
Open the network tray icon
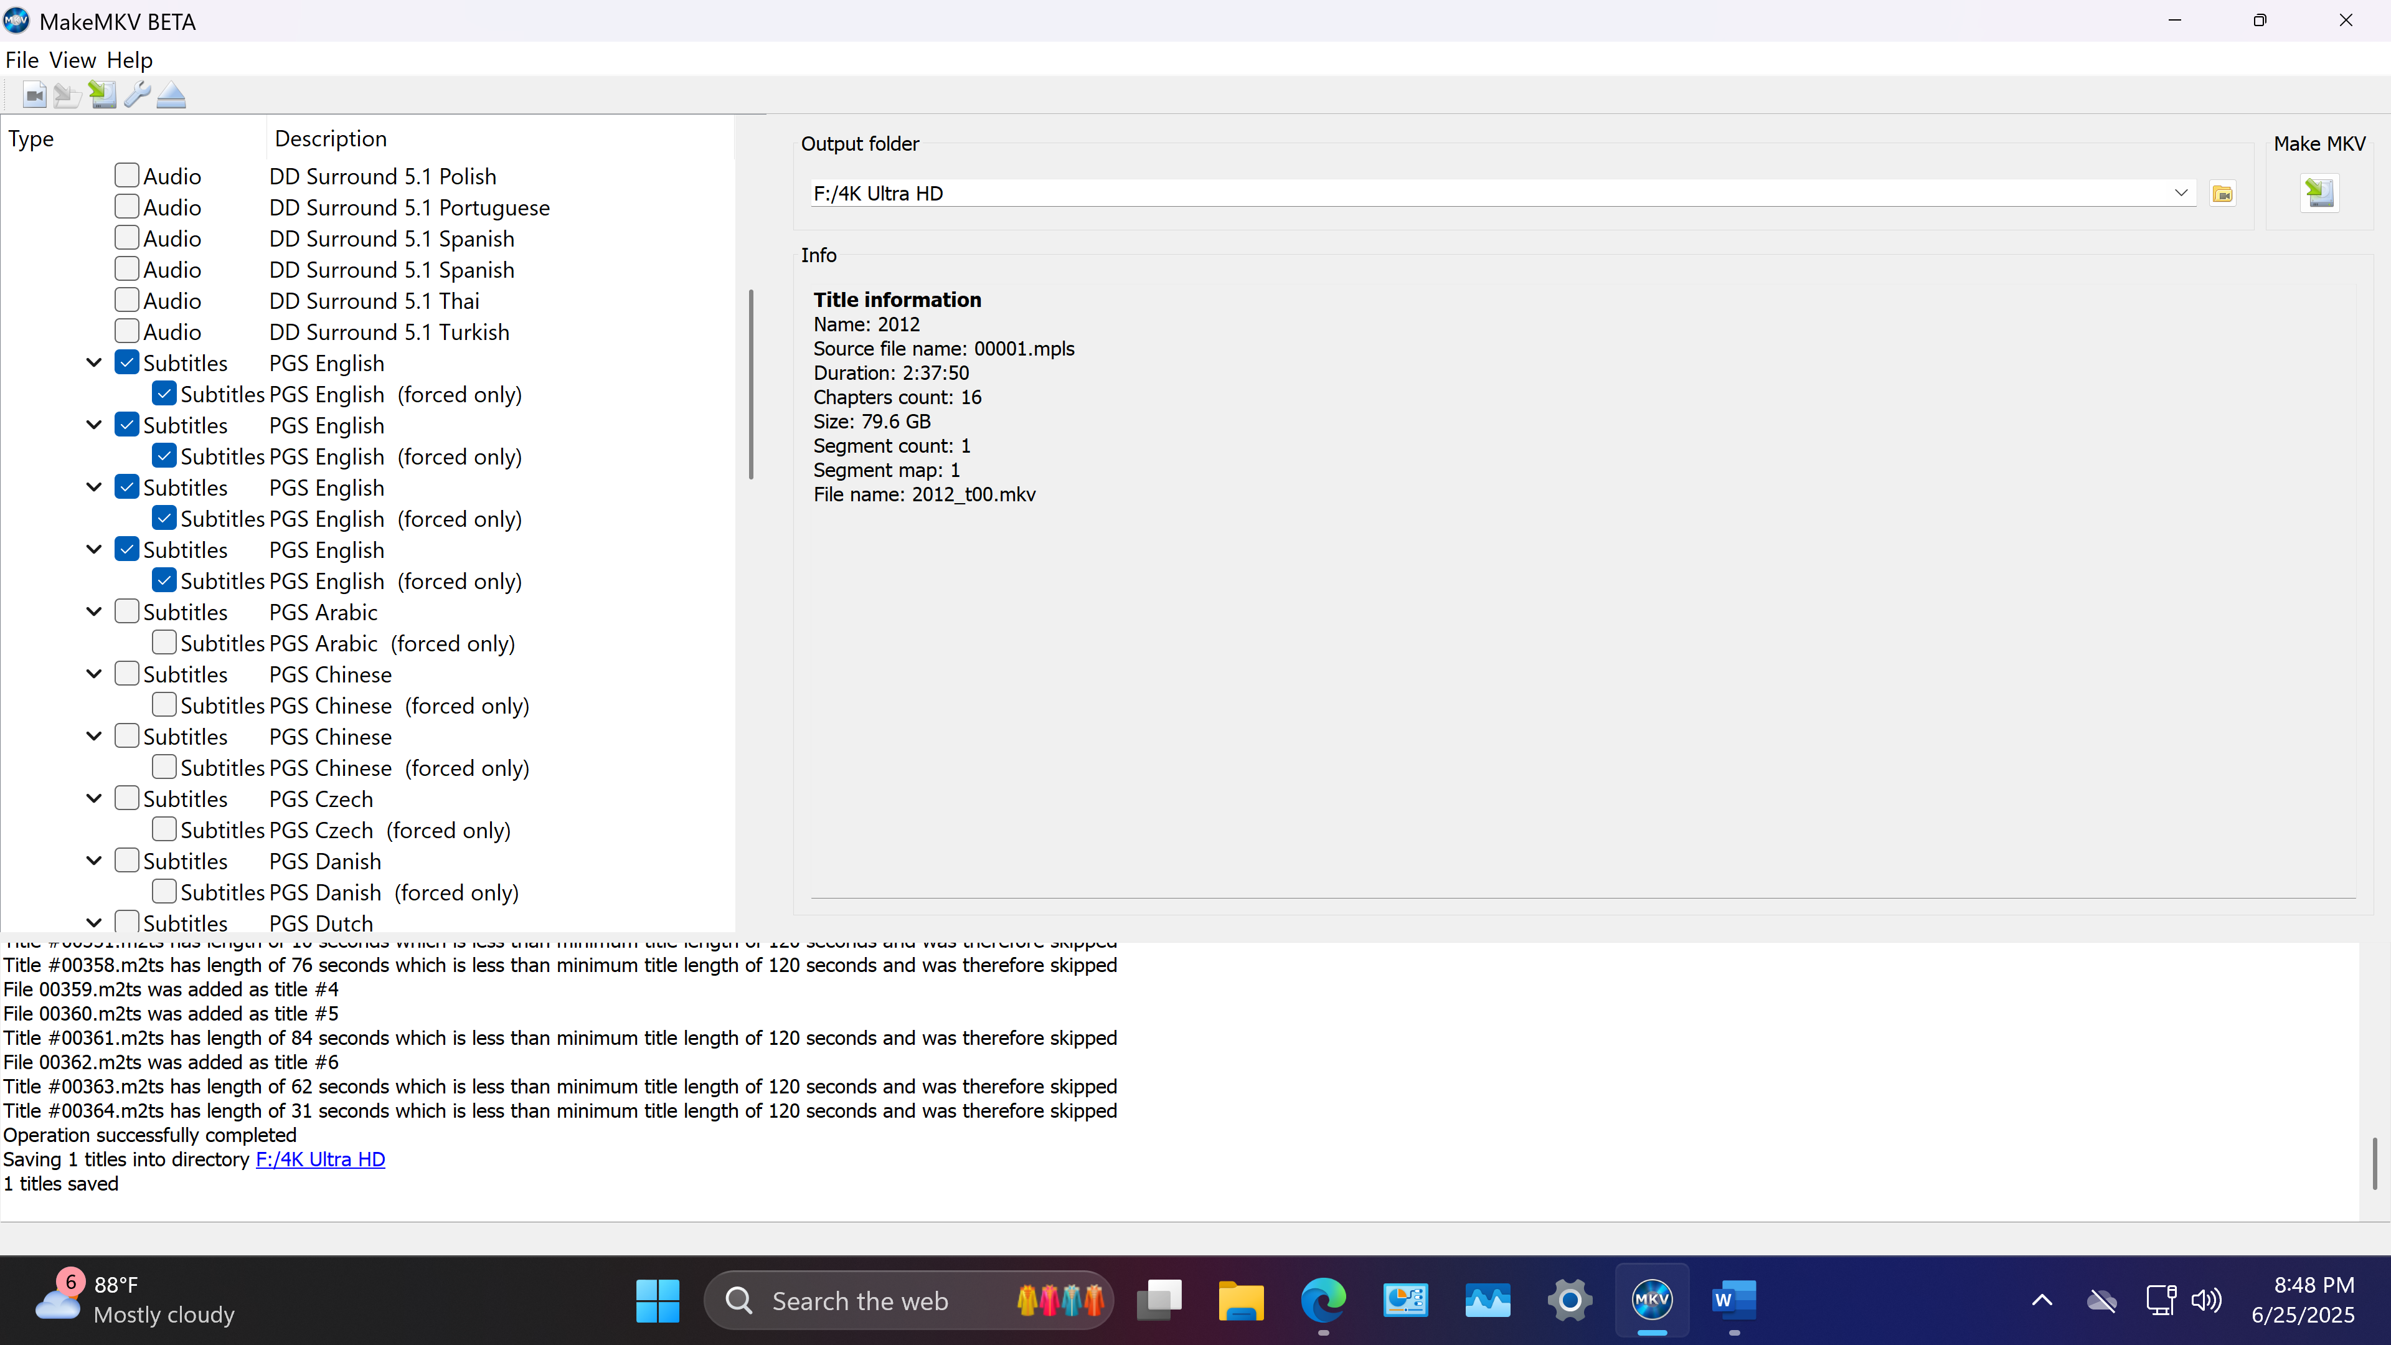point(2161,1300)
